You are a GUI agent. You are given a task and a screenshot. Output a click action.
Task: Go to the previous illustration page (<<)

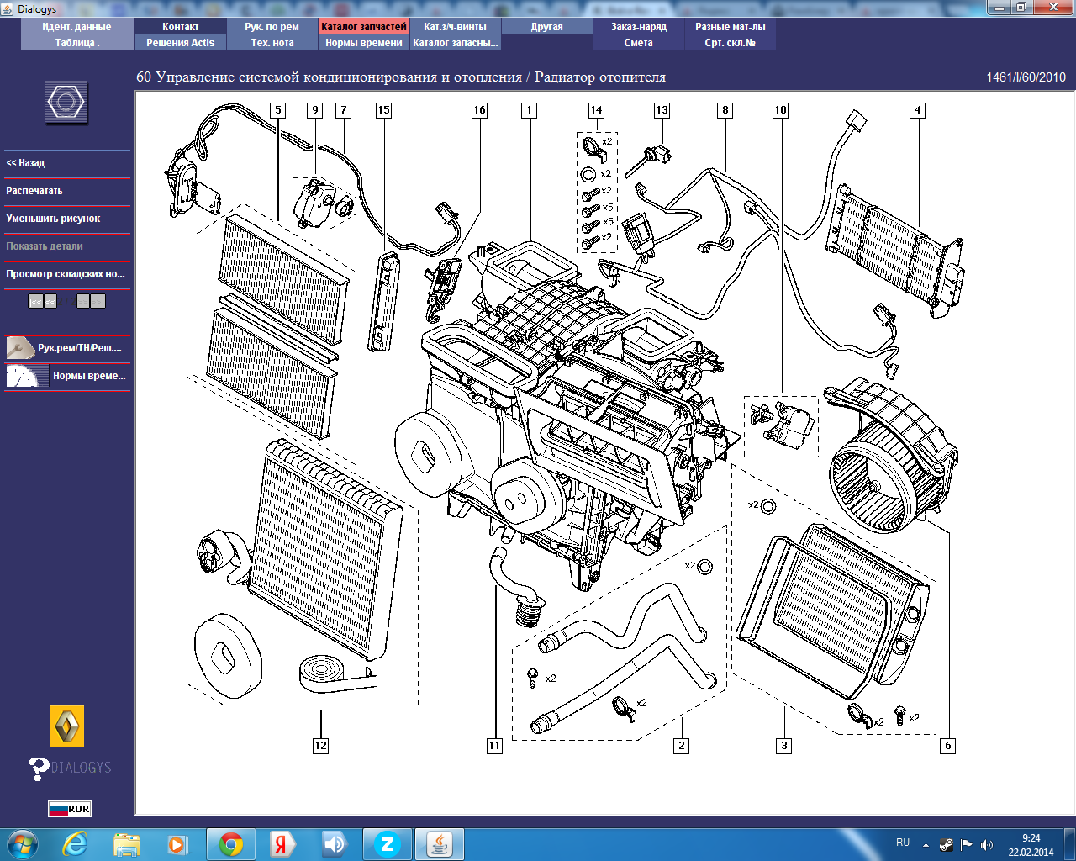tap(50, 301)
